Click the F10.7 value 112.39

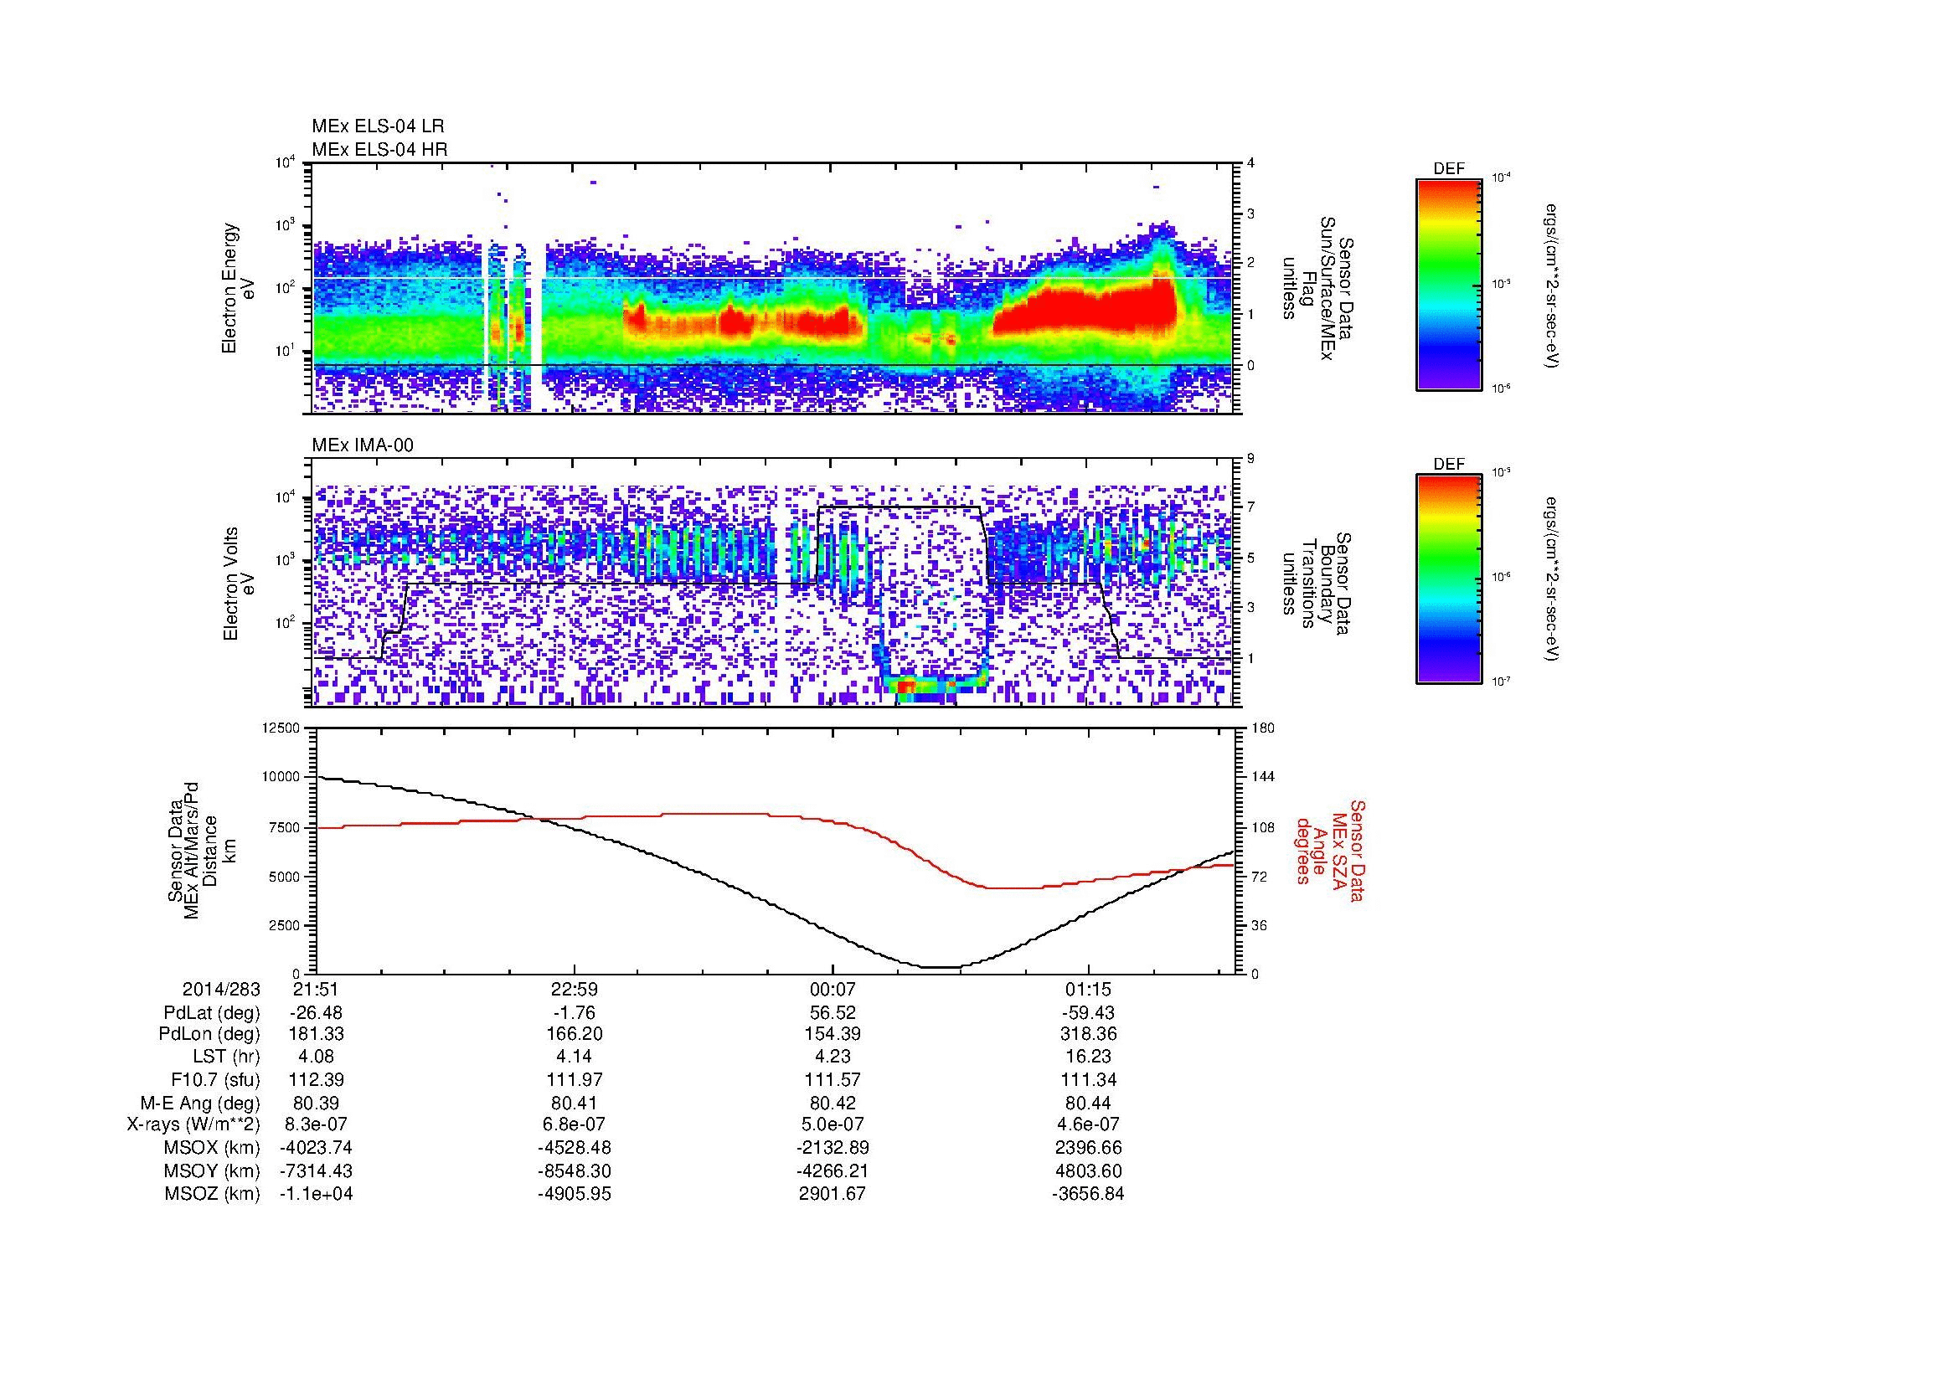316,1080
